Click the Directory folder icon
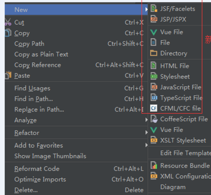The height and width of the screenshot is (195, 211). click(x=154, y=53)
